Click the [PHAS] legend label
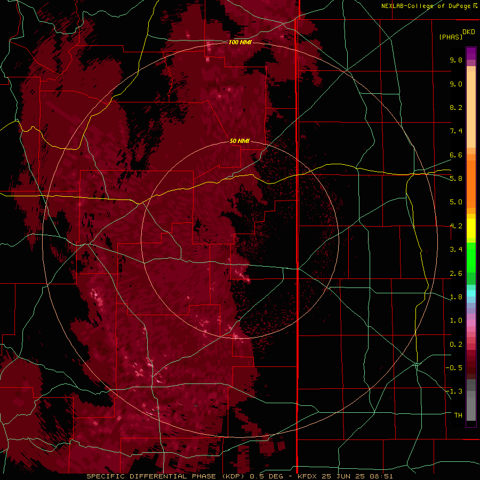The width and height of the screenshot is (480, 480). (x=451, y=37)
